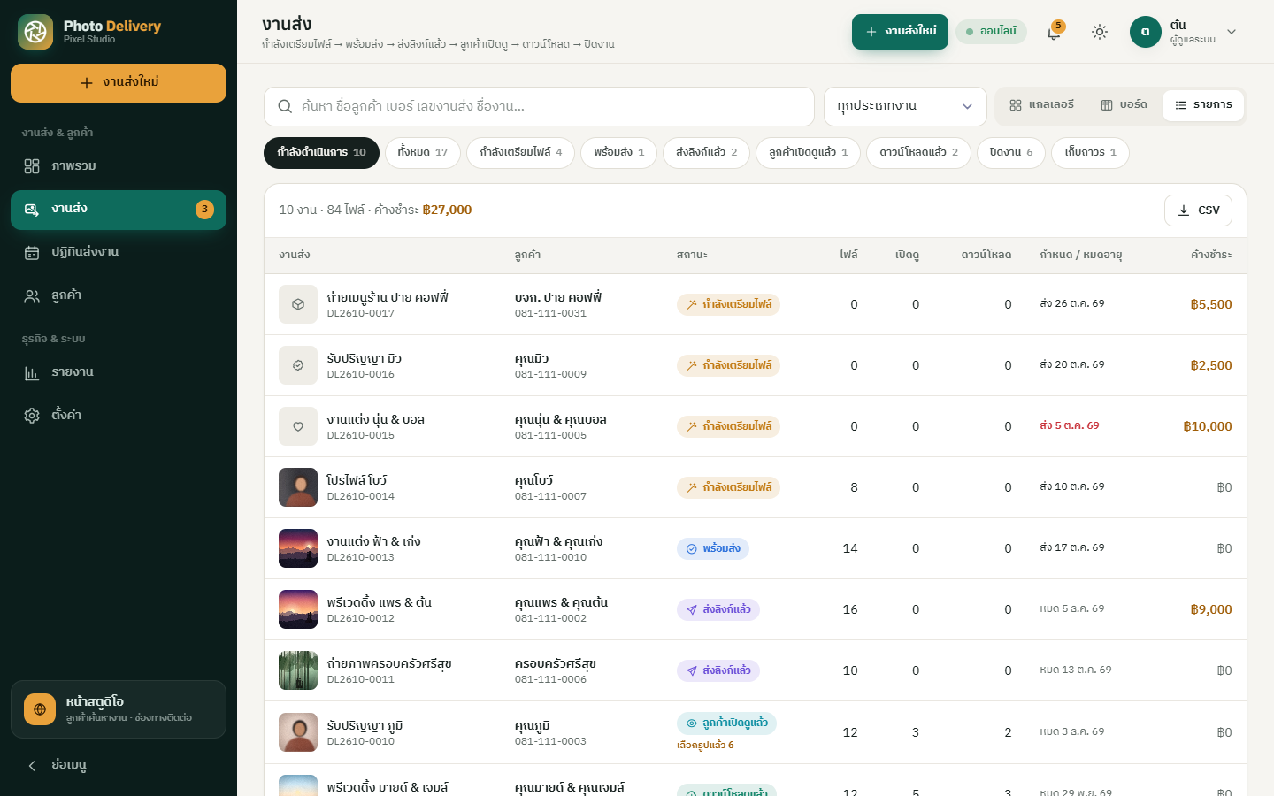Viewport: 1274px width, 796px height.
Task: Click the ออนไลน์ status badge
Action: tap(991, 32)
